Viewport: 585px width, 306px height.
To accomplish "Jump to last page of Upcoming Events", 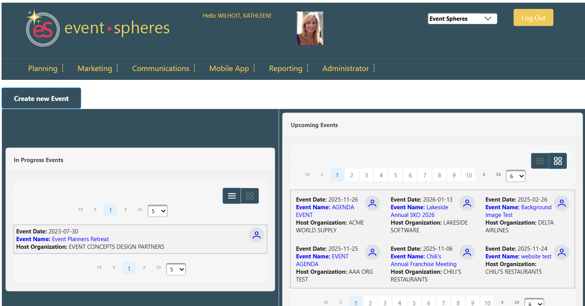I will point(498,174).
